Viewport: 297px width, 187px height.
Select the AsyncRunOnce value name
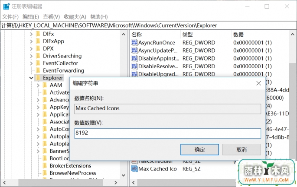[157, 43]
